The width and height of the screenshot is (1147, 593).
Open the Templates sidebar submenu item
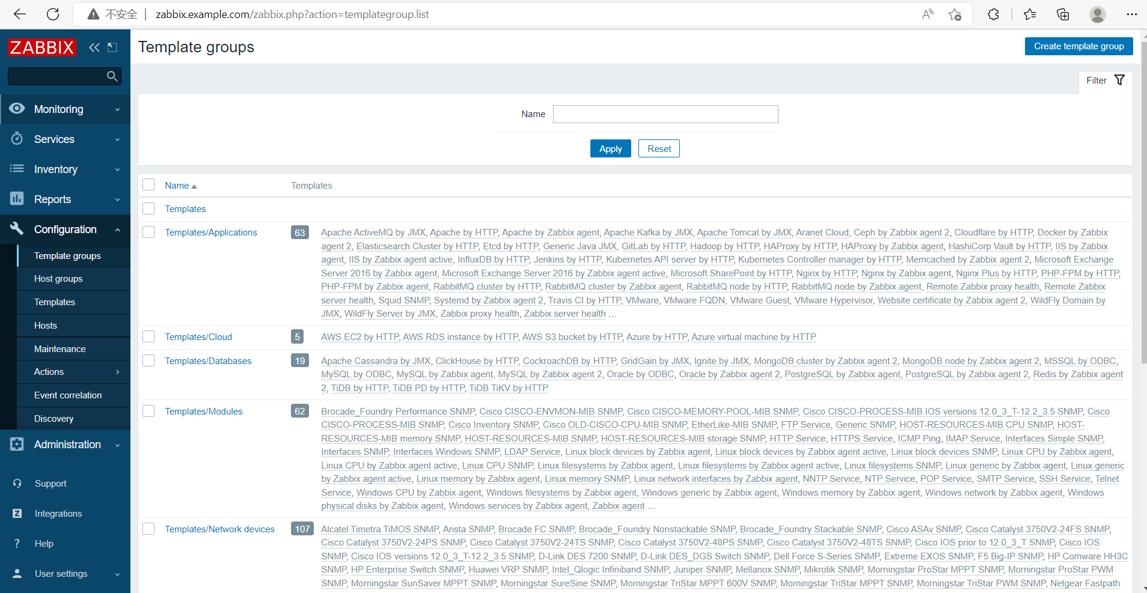pyautogui.click(x=55, y=302)
